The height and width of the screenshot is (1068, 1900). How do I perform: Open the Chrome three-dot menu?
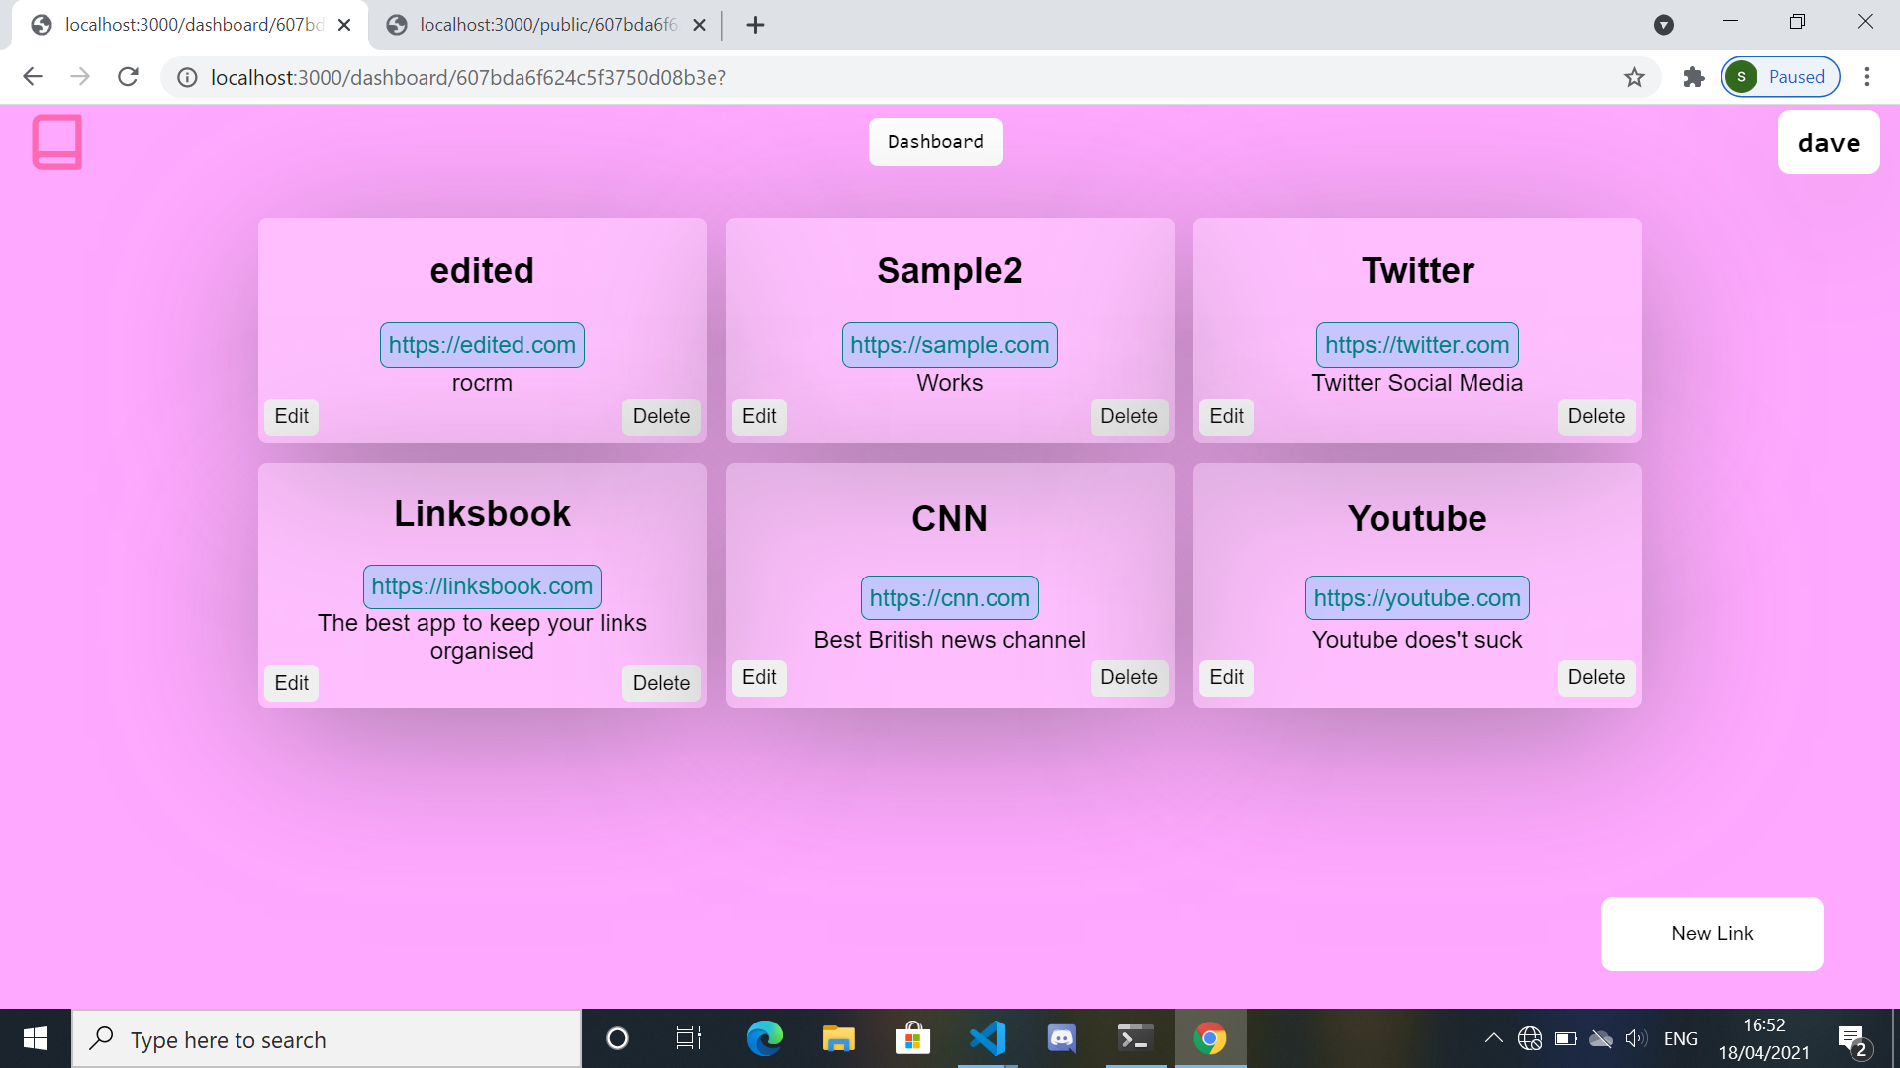click(1867, 77)
